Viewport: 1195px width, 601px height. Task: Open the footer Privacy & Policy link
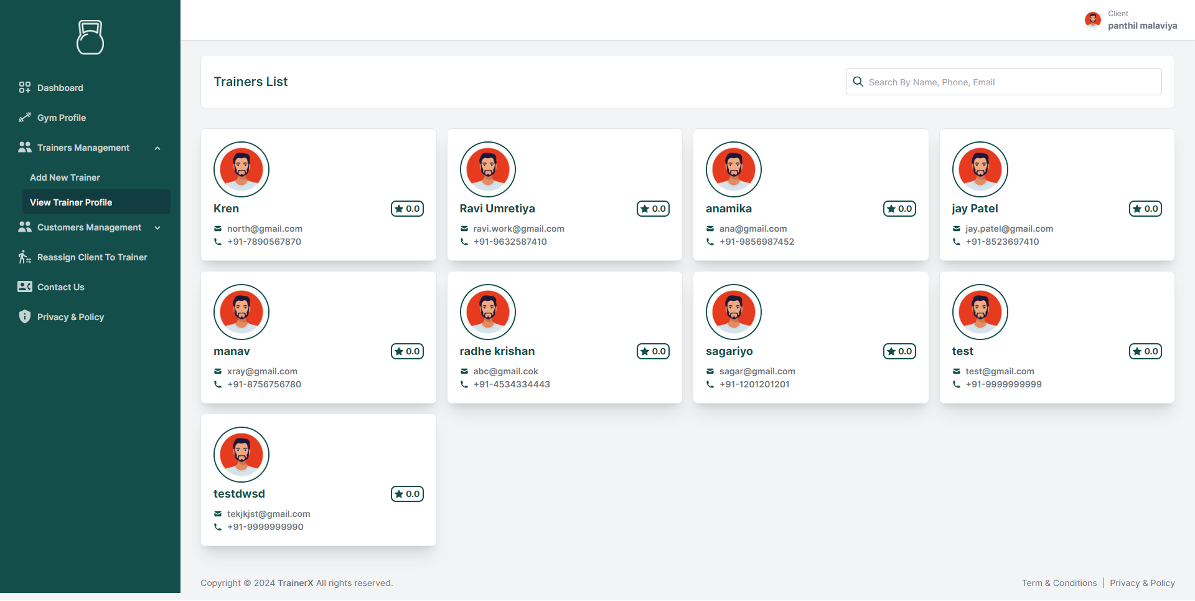click(1142, 584)
